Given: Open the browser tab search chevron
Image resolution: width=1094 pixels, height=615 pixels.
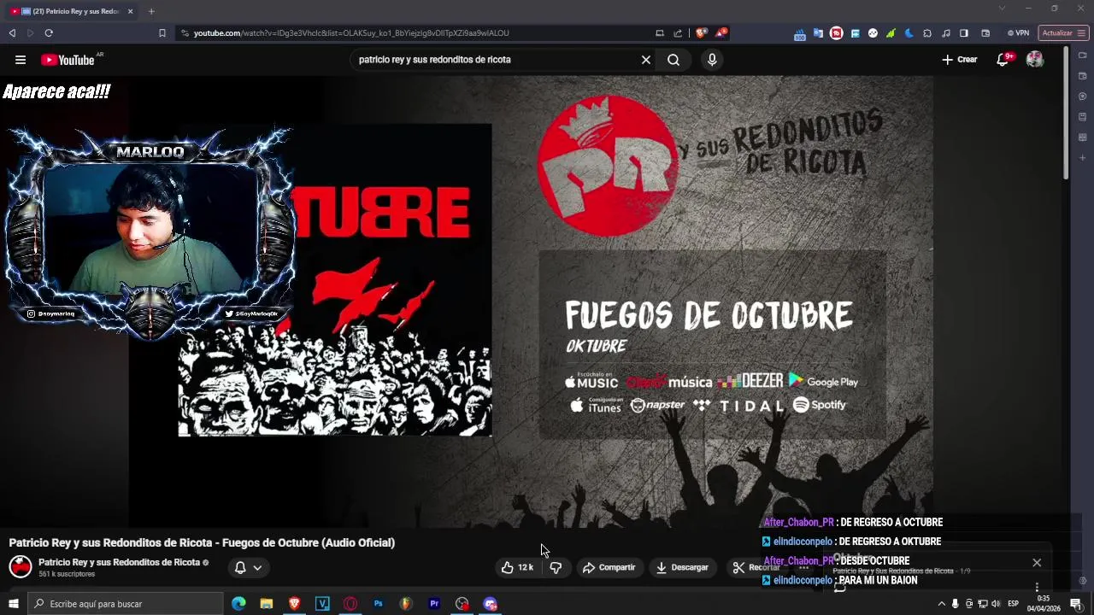Looking at the screenshot, I should click(1002, 9).
